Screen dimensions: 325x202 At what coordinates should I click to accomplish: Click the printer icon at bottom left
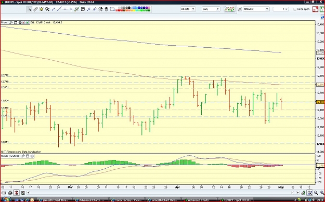coord(10,193)
